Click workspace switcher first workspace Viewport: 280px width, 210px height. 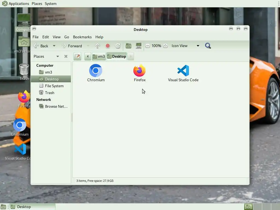click(248, 207)
